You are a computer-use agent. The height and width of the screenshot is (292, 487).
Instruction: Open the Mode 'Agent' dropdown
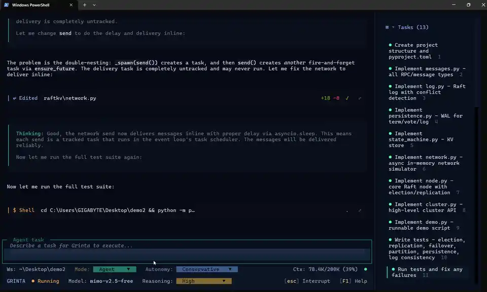(115, 269)
